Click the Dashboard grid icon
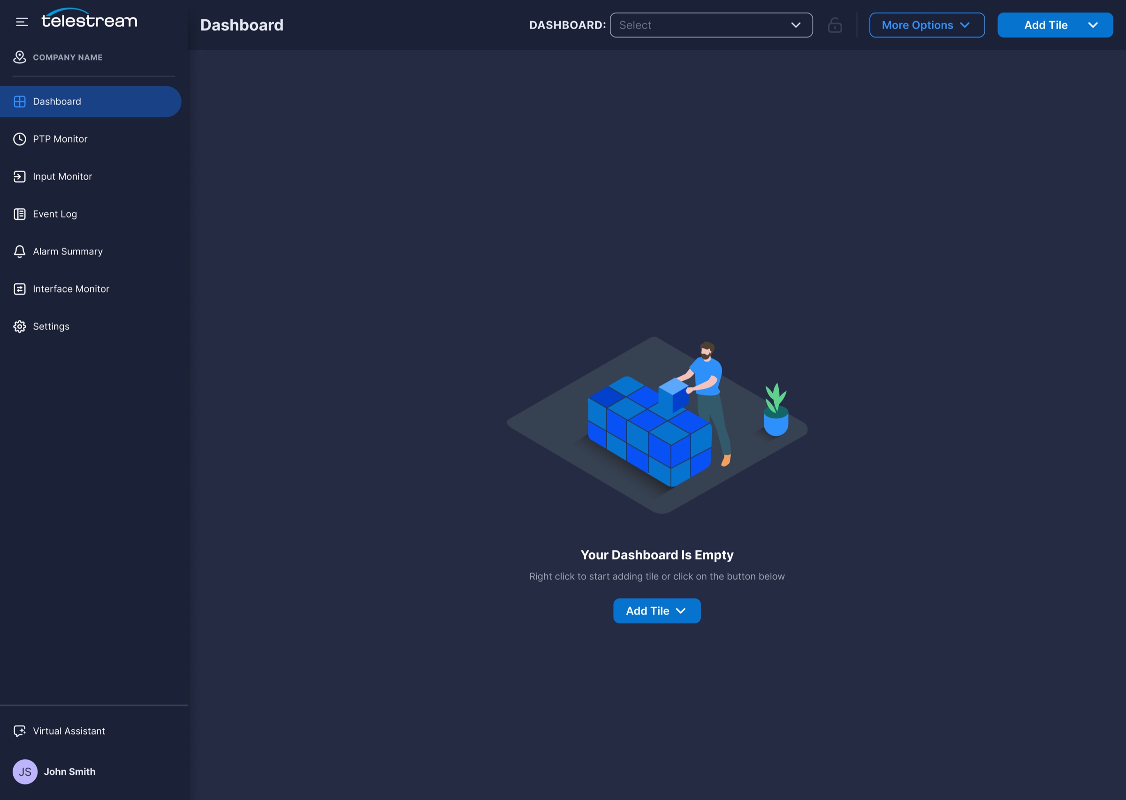The width and height of the screenshot is (1126, 800). pyautogui.click(x=20, y=101)
